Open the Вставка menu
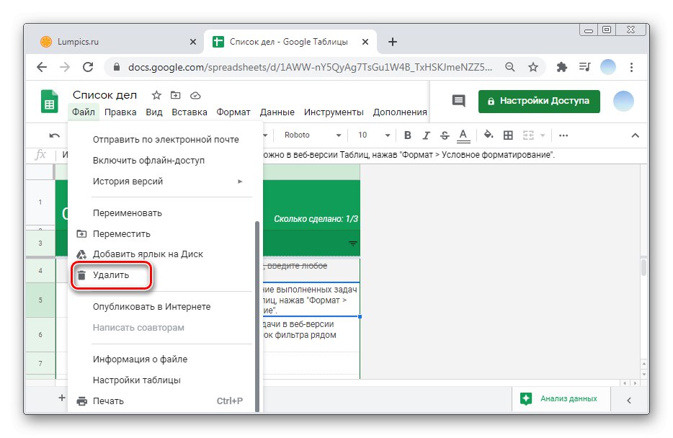673x438 pixels. (x=190, y=112)
